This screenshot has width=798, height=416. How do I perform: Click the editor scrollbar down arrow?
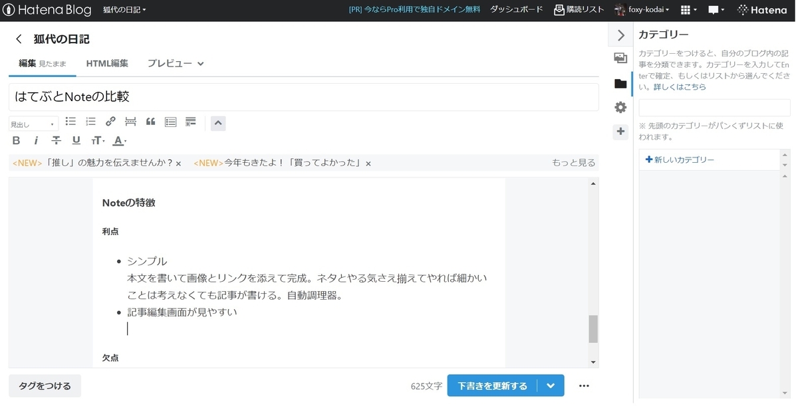pyautogui.click(x=593, y=362)
